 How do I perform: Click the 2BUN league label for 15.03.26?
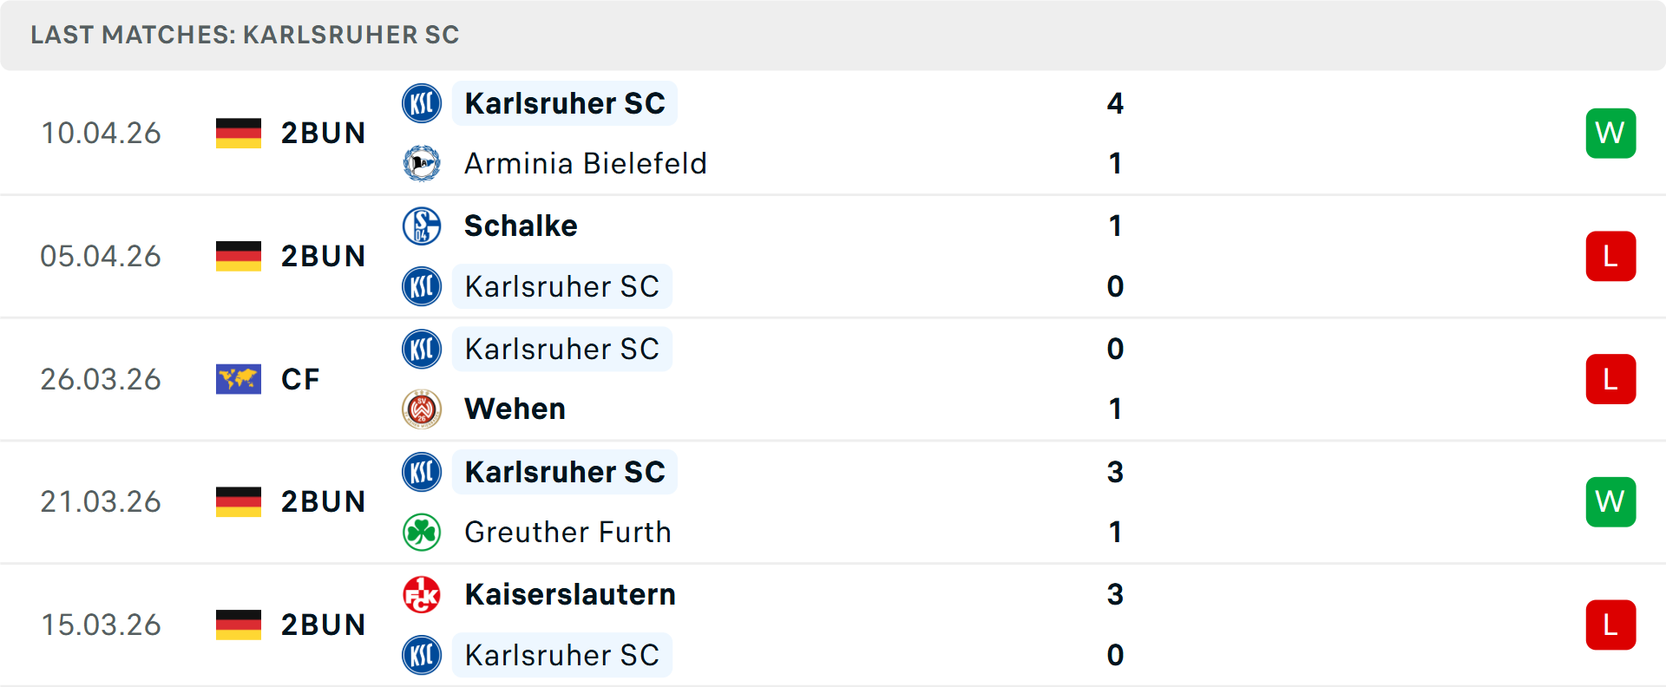[x=323, y=625]
